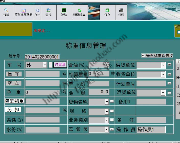Expand the 货物名称 goods name dropdown
Screen dimensions: 180x143
(107, 102)
